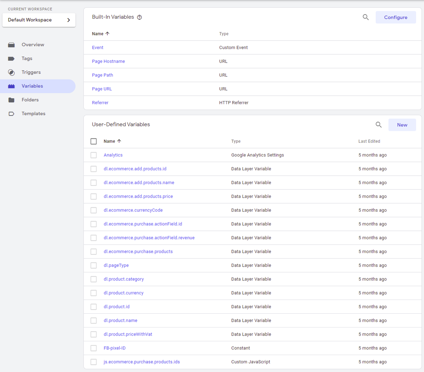Open Page Path variable link
The image size is (424, 372).
coord(102,75)
